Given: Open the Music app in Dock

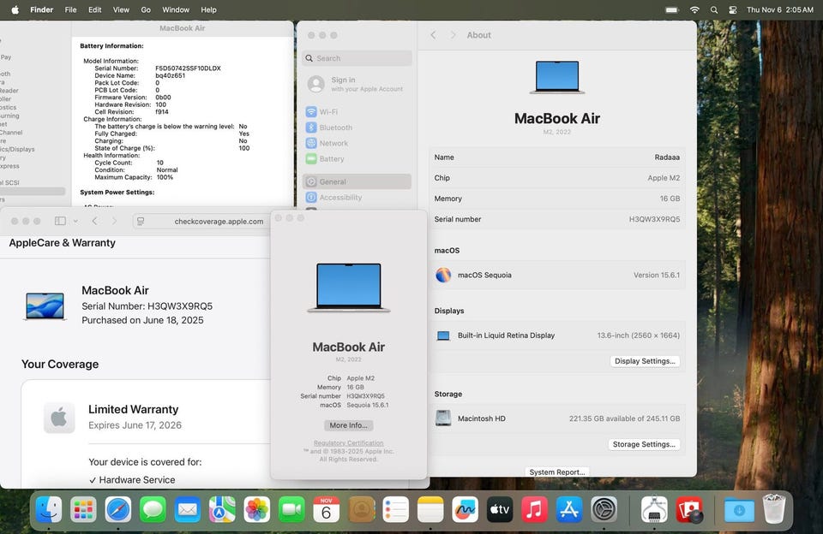Looking at the screenshot, I should coord(534,510).
